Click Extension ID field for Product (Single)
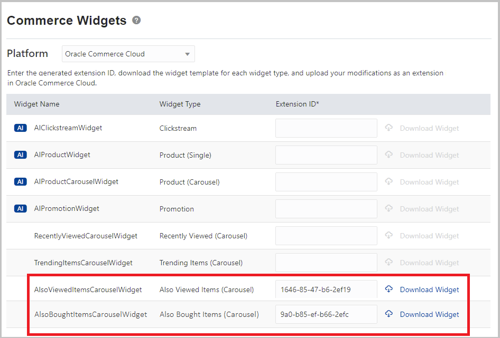 click(326, 155)
